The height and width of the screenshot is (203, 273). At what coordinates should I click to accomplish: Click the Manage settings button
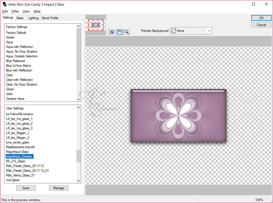[x=59, y=188]
